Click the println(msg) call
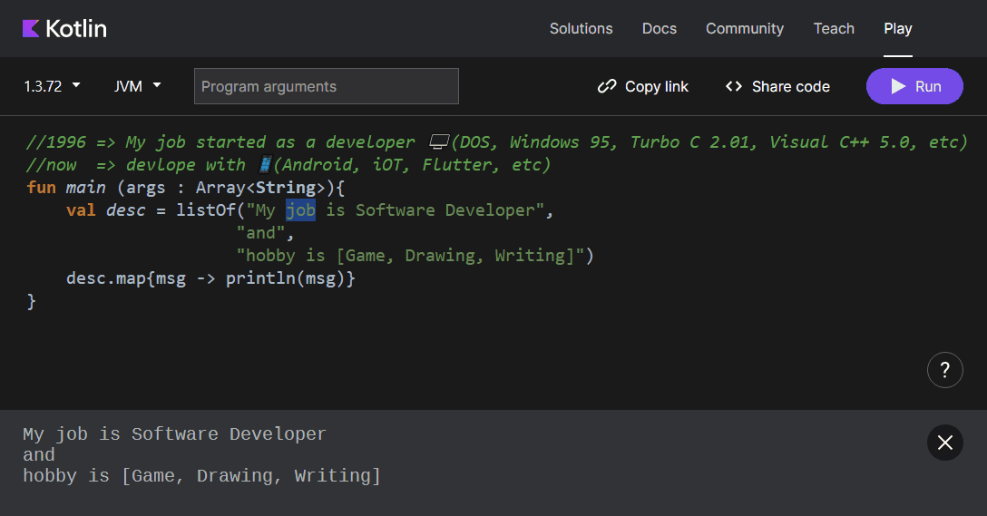Screen dimensions: 987x516 (x=285, y=278)
